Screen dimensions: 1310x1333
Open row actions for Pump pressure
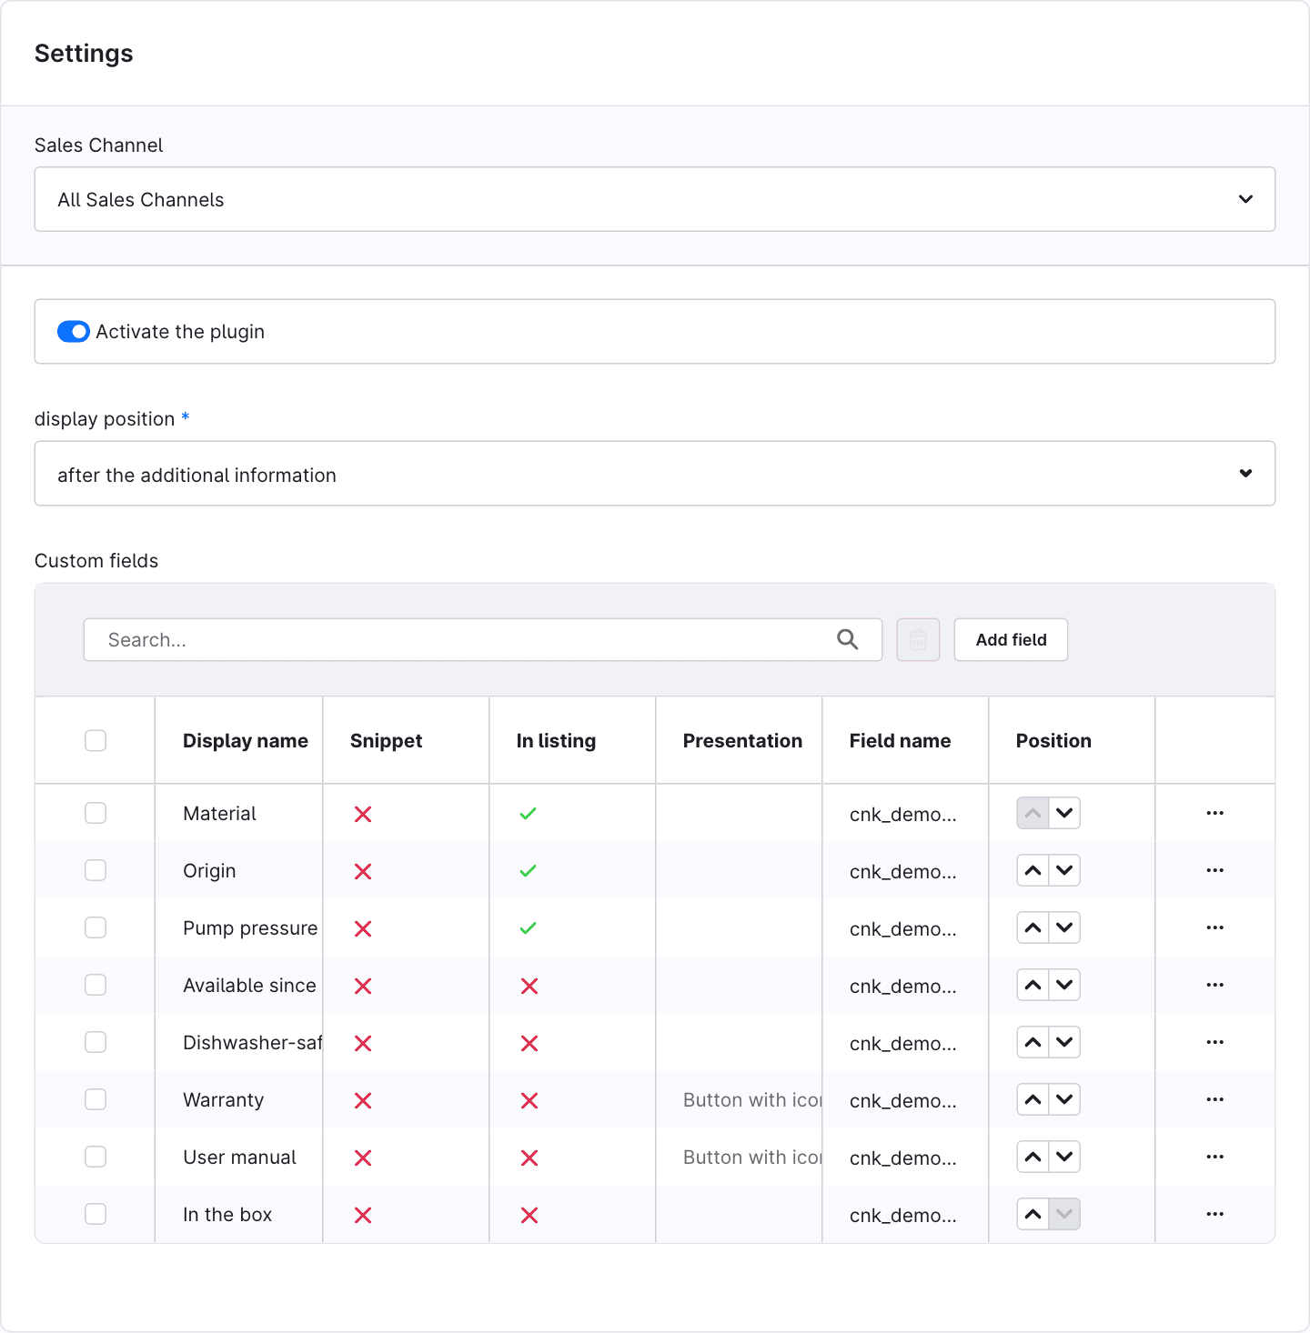click(1214, 927)
